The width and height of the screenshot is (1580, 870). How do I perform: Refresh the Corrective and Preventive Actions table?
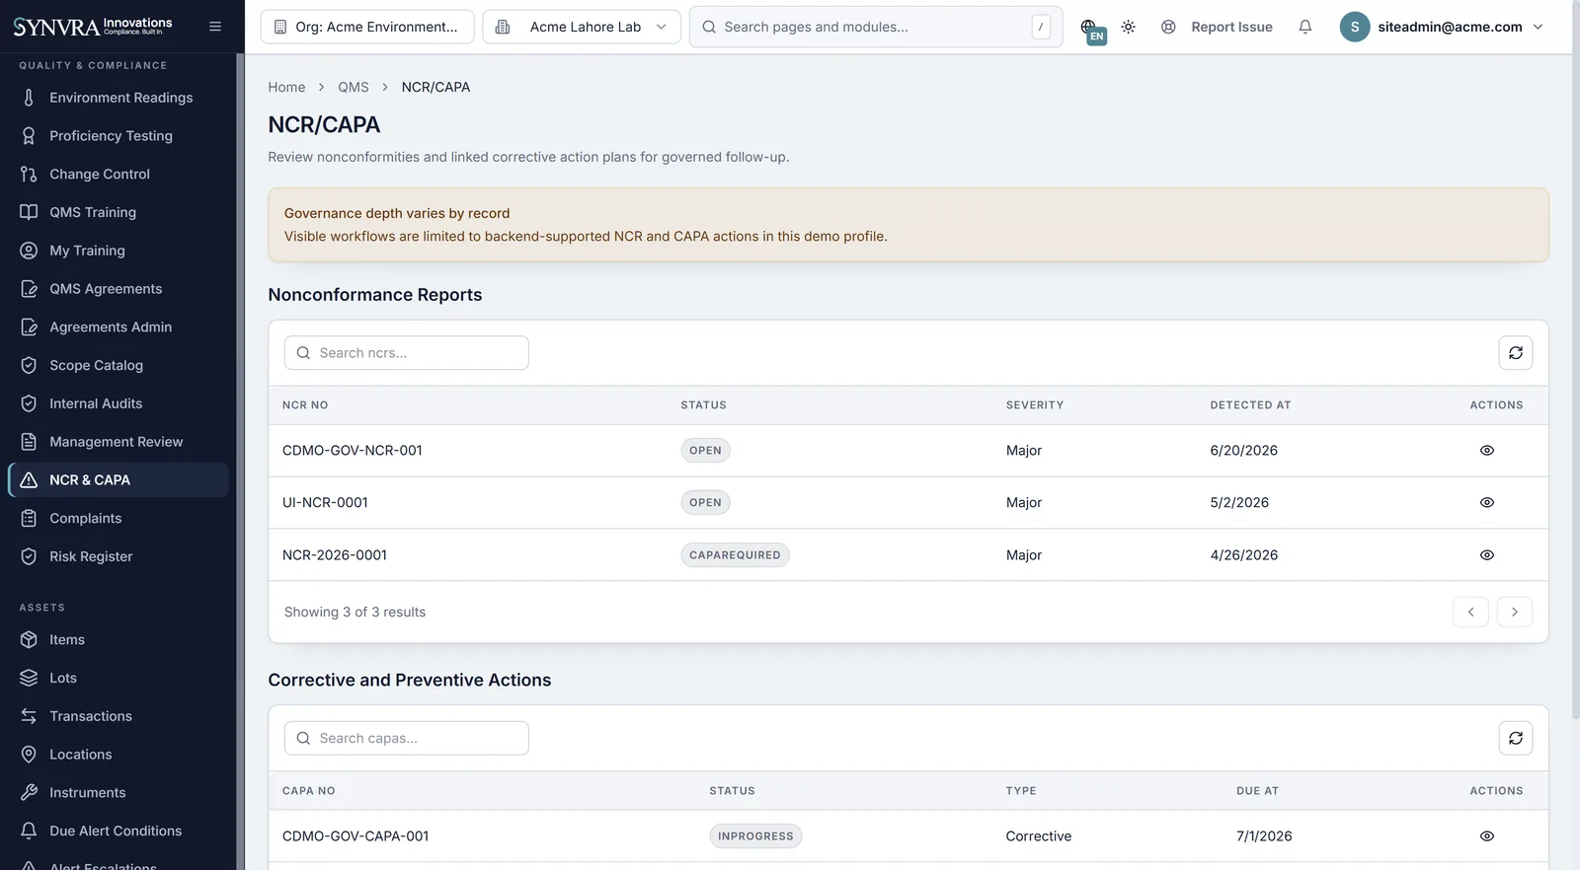[1516, 739]
